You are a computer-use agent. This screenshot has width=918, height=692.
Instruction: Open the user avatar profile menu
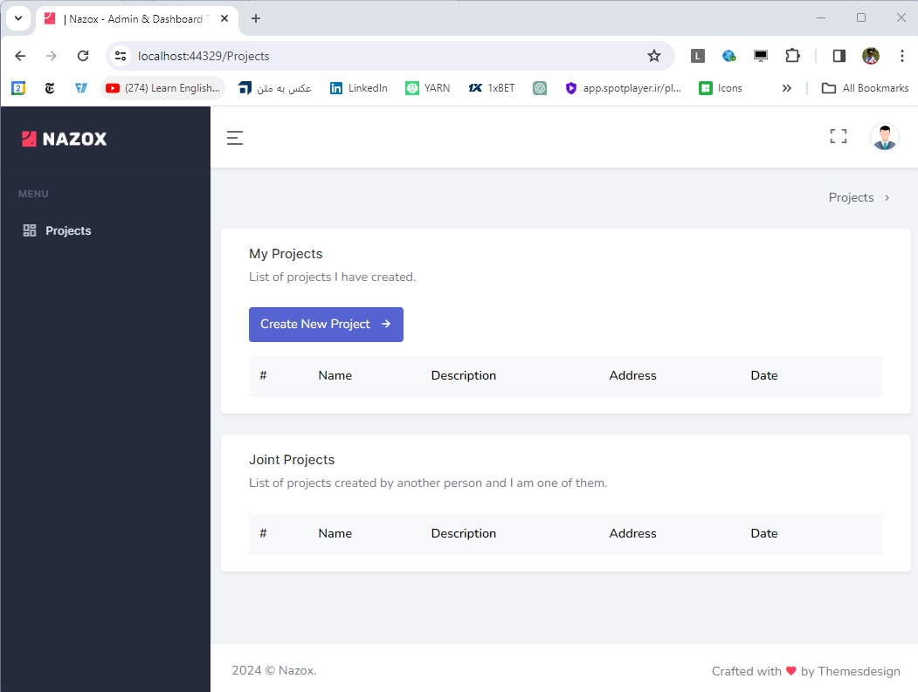tap(885, 138)
